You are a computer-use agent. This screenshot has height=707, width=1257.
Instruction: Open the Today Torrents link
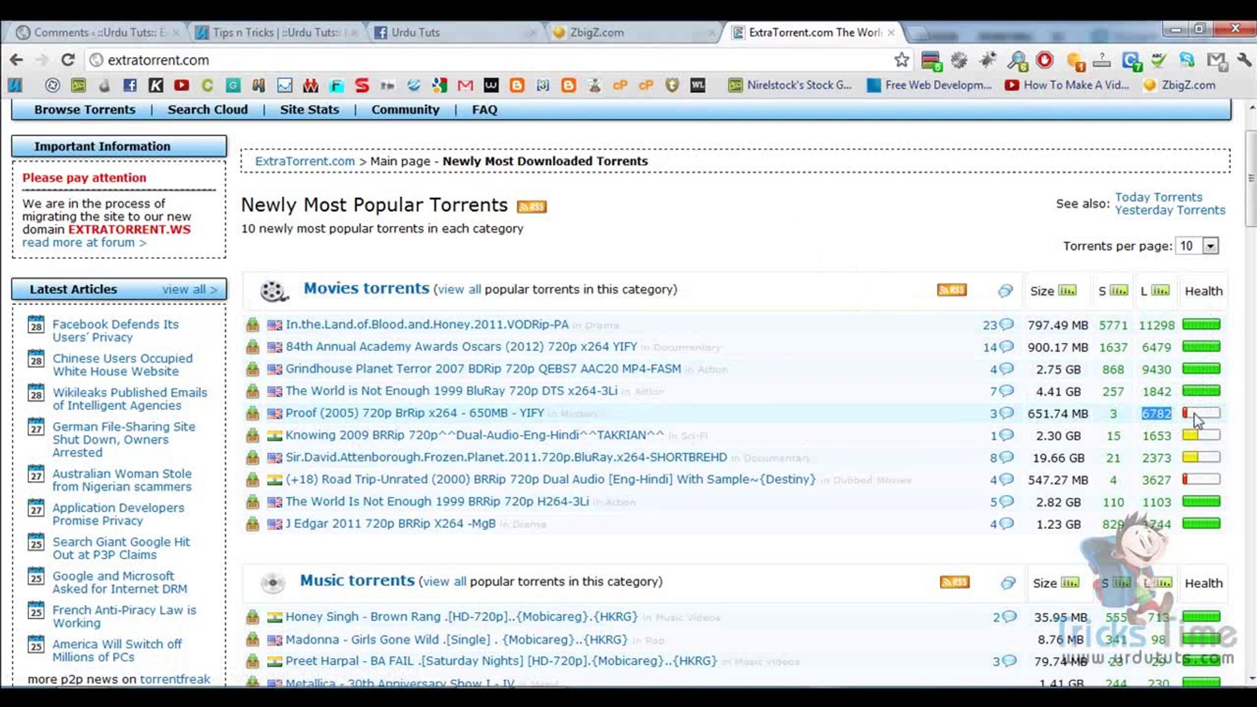1159,197
